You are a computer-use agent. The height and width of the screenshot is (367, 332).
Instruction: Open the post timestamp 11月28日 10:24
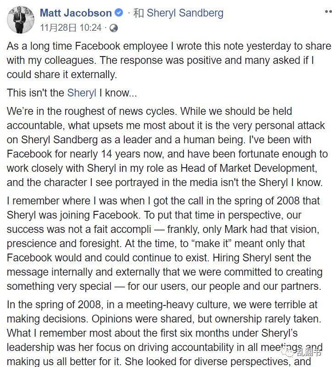(71, 28)
